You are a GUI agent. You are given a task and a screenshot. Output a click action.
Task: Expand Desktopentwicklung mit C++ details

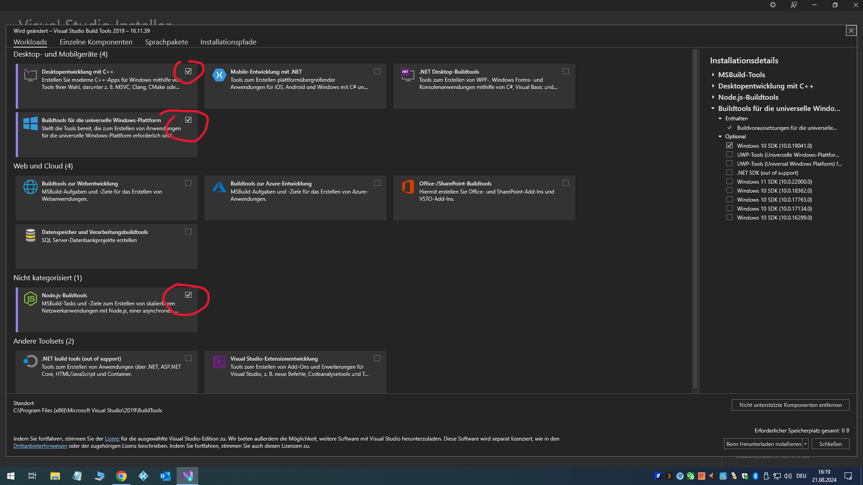pyautogui.click(x=713, y=86)
